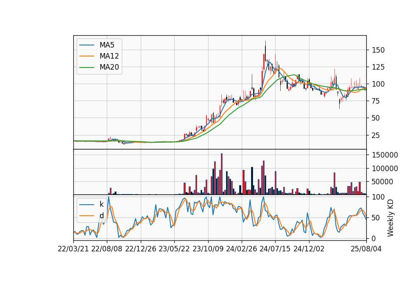Click the 23/10/09 date tick label
407x293 pixels.
(208, 249)
